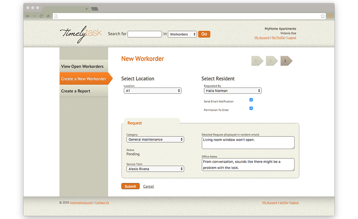Click the browser reload icon

[x=41, y=16]
